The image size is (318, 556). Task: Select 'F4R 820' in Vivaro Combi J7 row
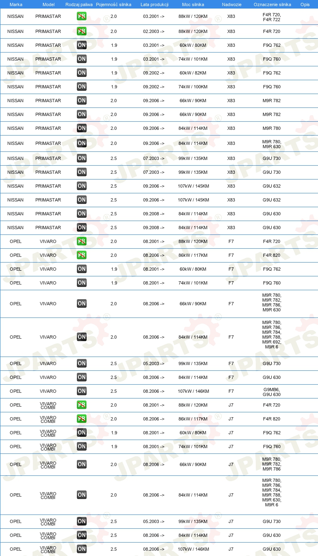272,419
